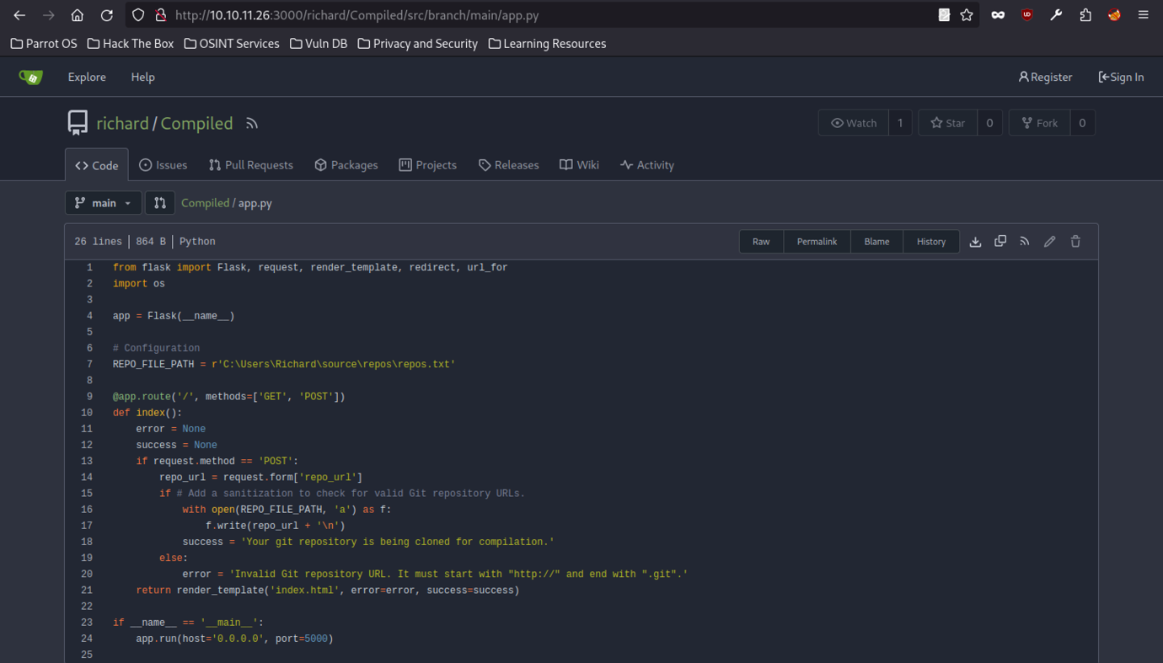This screenshot has height=663, width=1163.
Task: Open the Hack The Box bookmarks folder
Action: pyautogui.click(x=131, y=44)
